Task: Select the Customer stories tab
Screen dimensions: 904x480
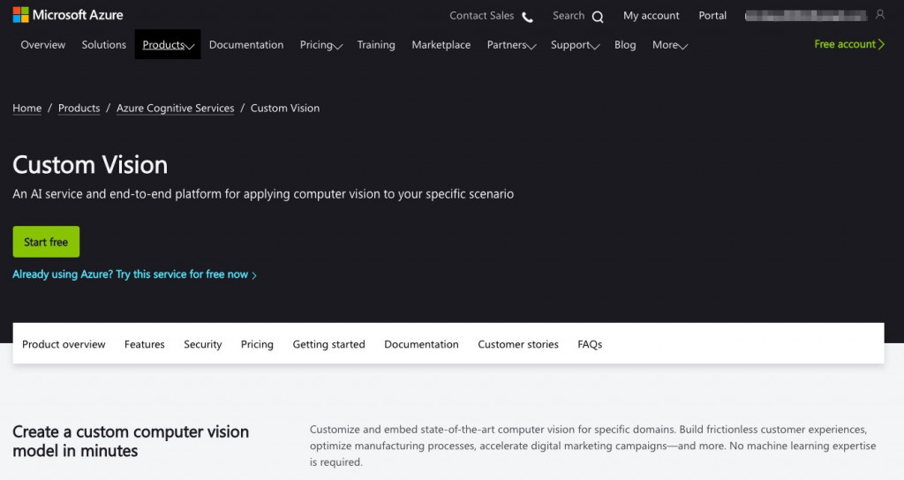Action: 518,344
